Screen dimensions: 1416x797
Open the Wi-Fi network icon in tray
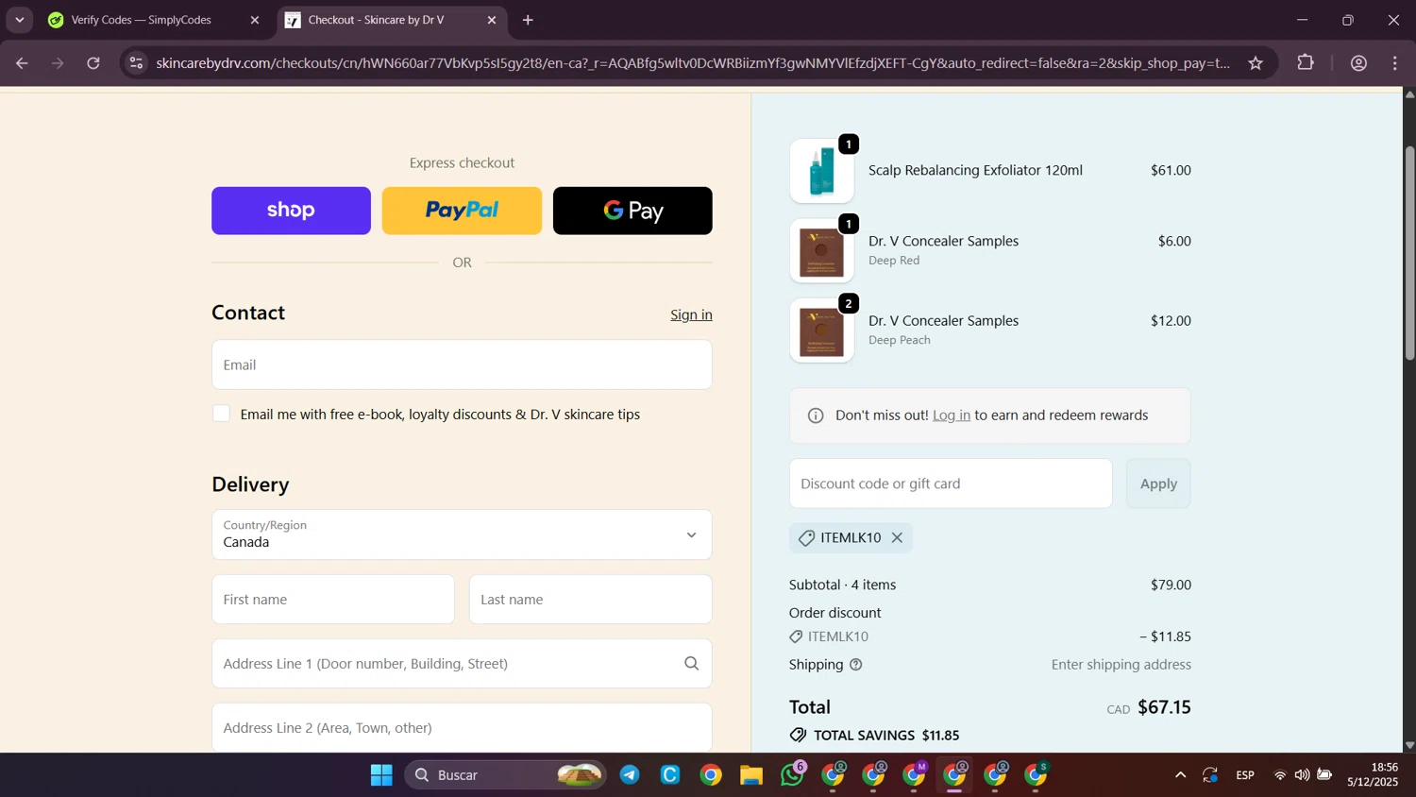(1280, 775)
